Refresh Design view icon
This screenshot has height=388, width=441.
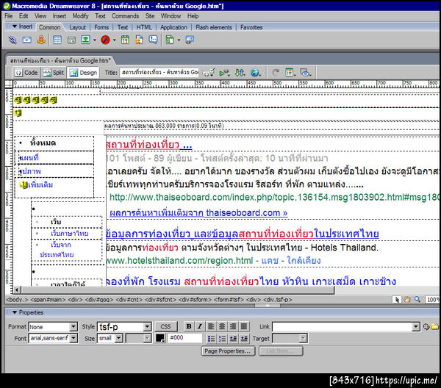click(276, 73)
